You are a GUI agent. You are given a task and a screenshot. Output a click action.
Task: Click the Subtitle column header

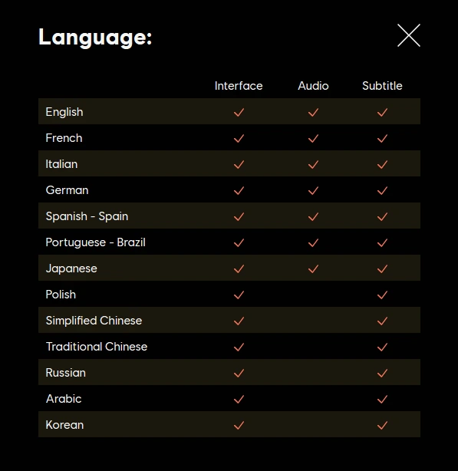click(382, 86)
